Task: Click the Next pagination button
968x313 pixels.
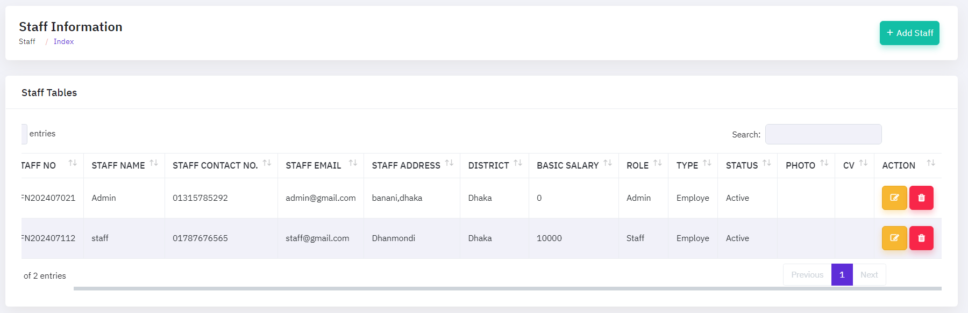Action: tap(869, 275)
